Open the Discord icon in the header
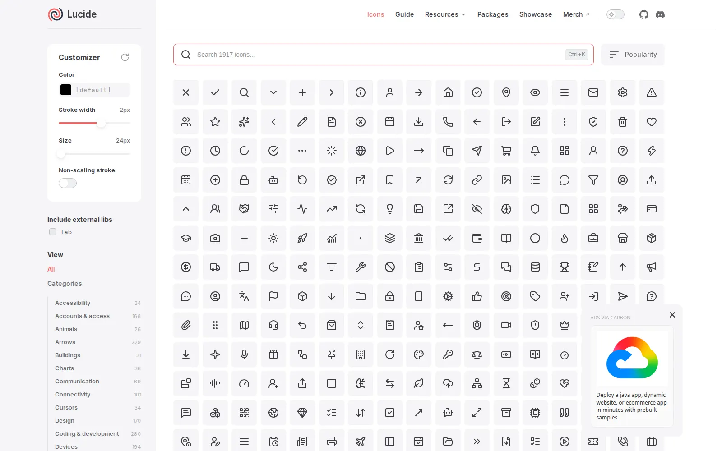Viewport: 722px width, 451px height. (x=660, y=14)
